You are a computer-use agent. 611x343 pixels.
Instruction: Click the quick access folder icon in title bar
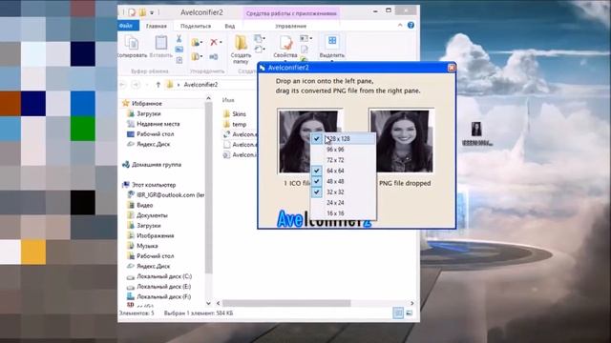pos(142,12)
